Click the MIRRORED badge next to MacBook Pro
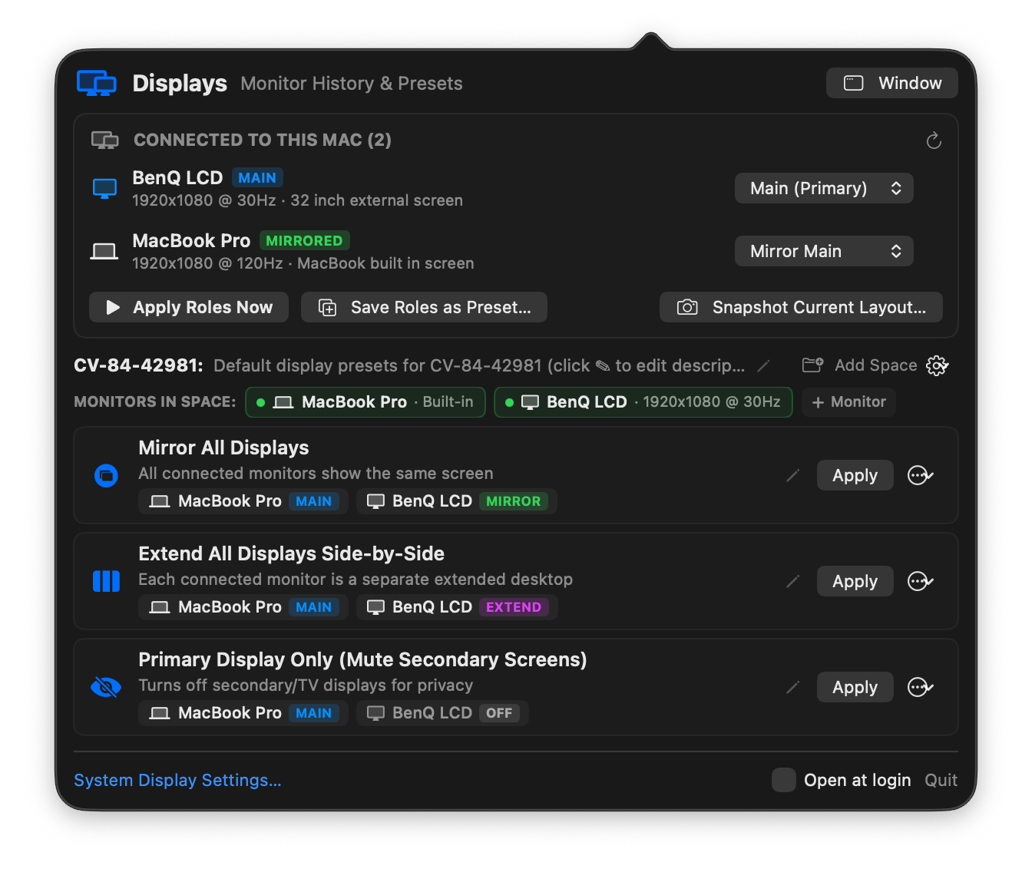This screenshot has height=872, width=1032. (x=304, y=241)
